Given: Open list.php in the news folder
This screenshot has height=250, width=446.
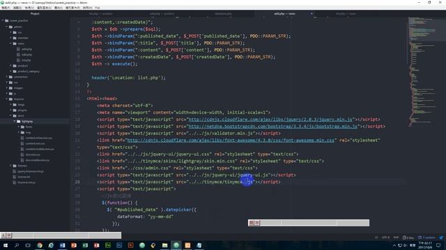Looking at the screenshot, I should pos(26,60).
